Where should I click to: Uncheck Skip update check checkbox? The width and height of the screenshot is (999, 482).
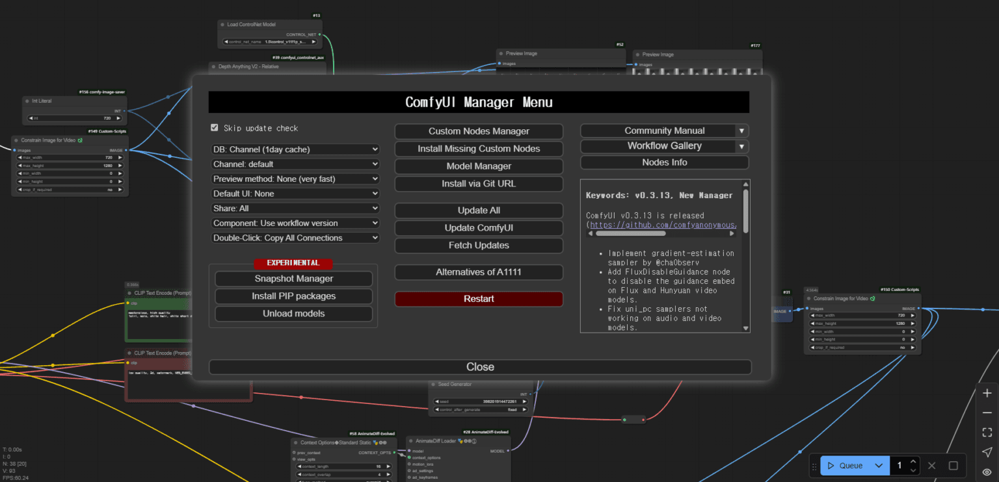pyautogui.click(x=215, y=128)
